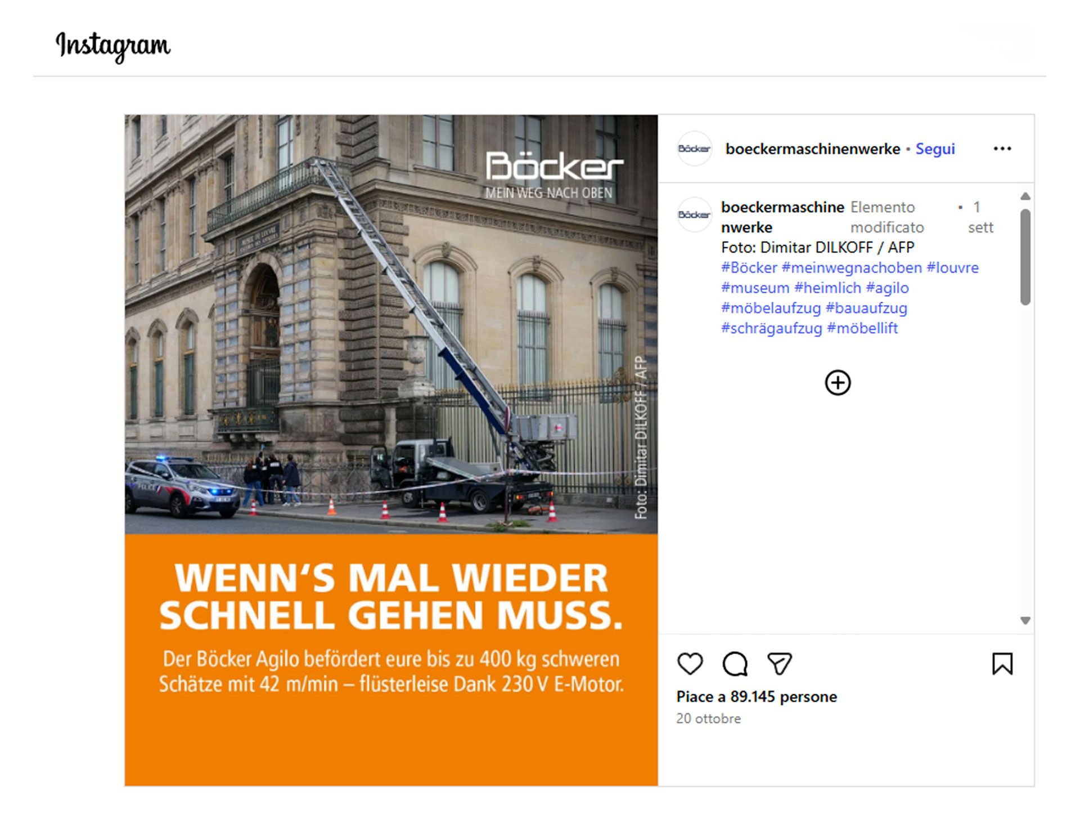Click the caption panel scrollbar thumb
The width and height of the screenshot is (1080, 814).
pyautogui.click(x=1025, y=257)
